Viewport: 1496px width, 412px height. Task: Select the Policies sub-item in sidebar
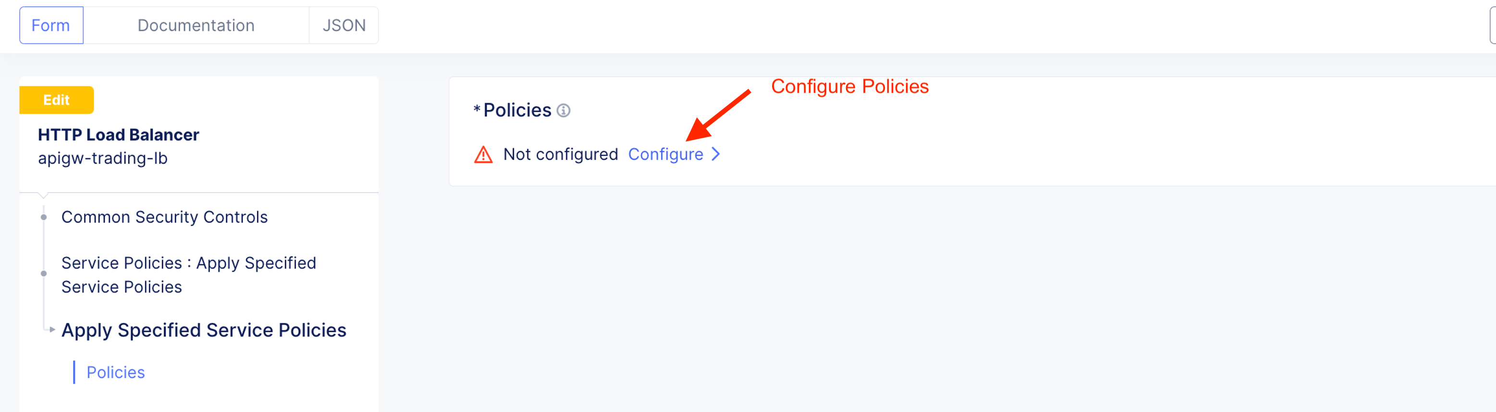116,372
